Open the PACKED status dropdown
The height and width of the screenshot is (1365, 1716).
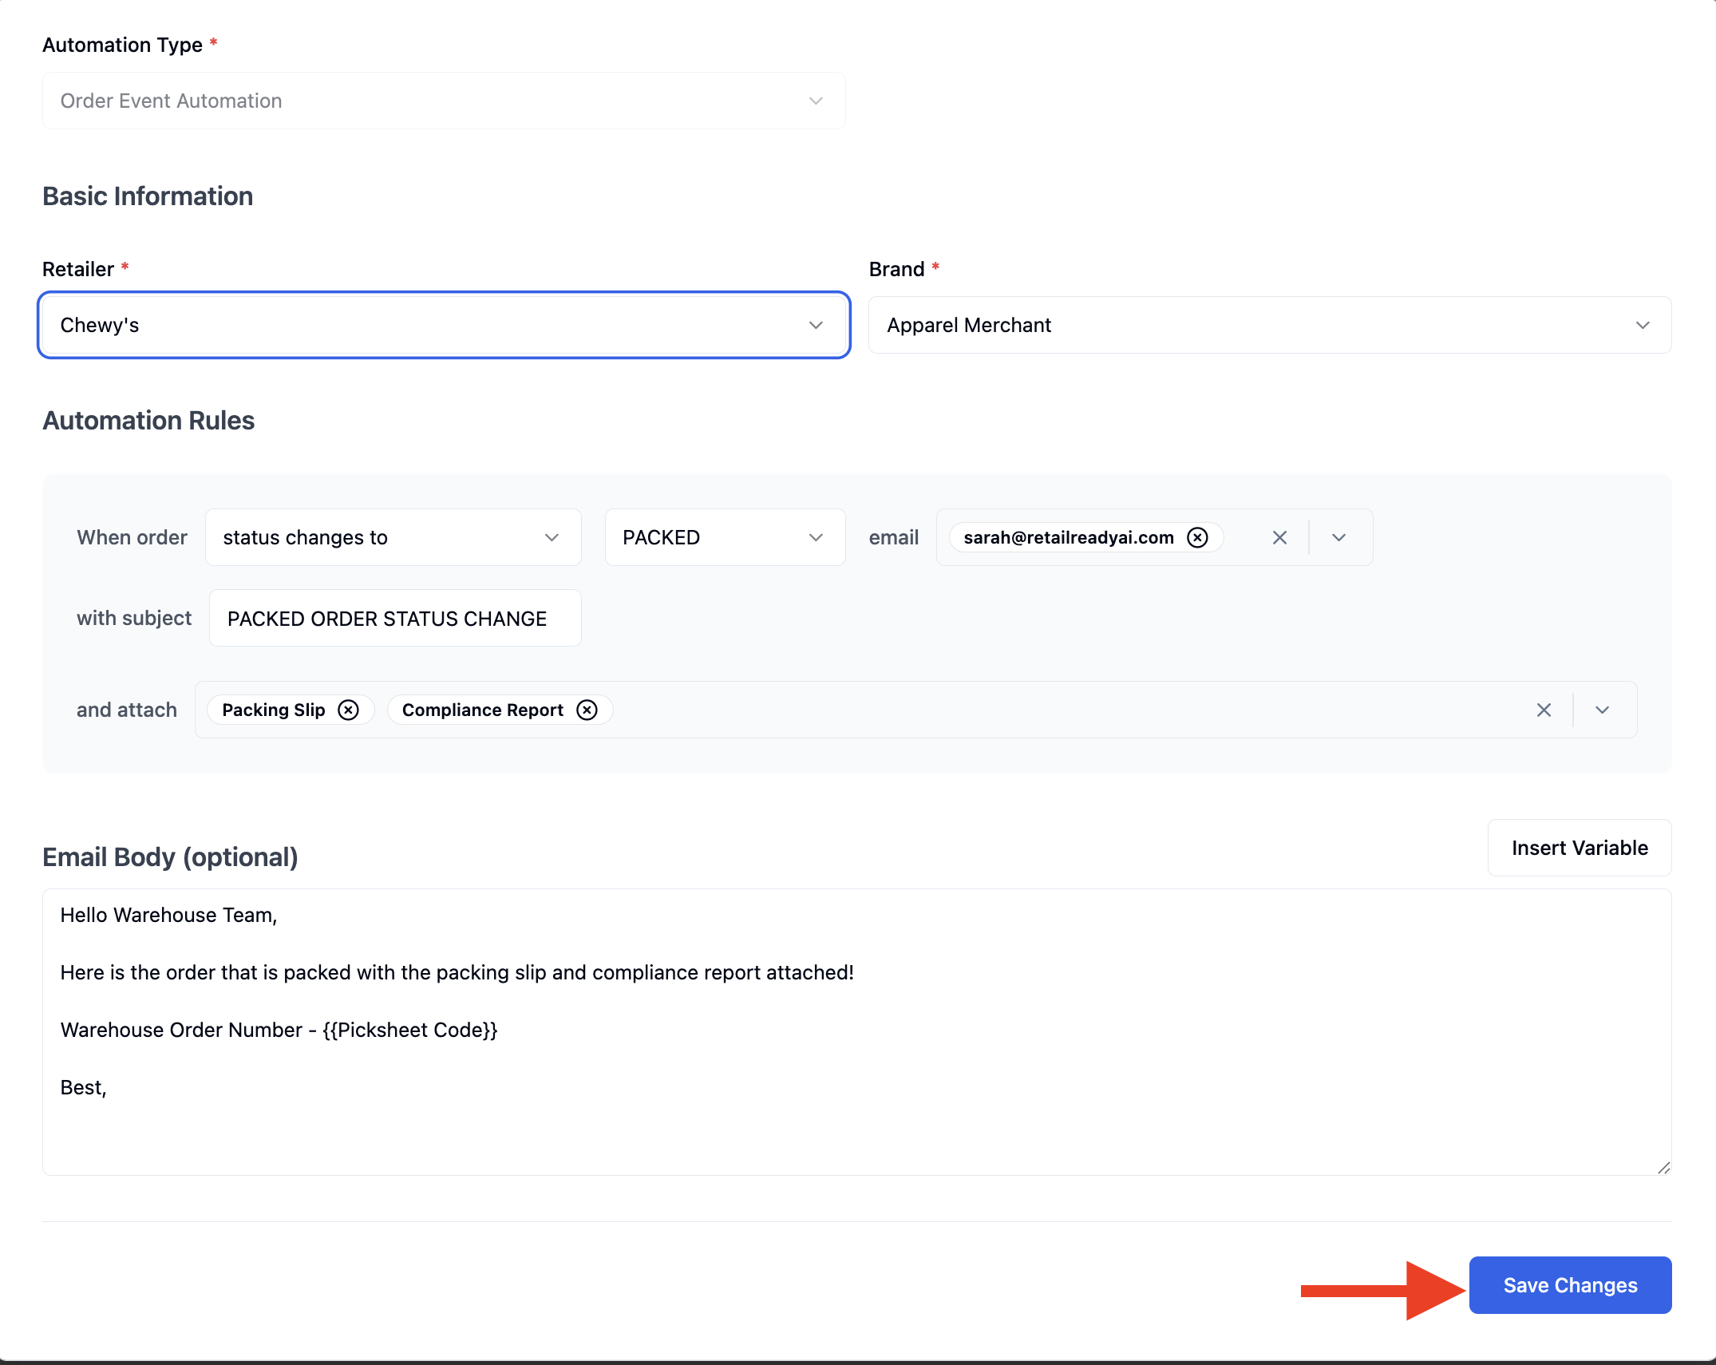(725, 537)
